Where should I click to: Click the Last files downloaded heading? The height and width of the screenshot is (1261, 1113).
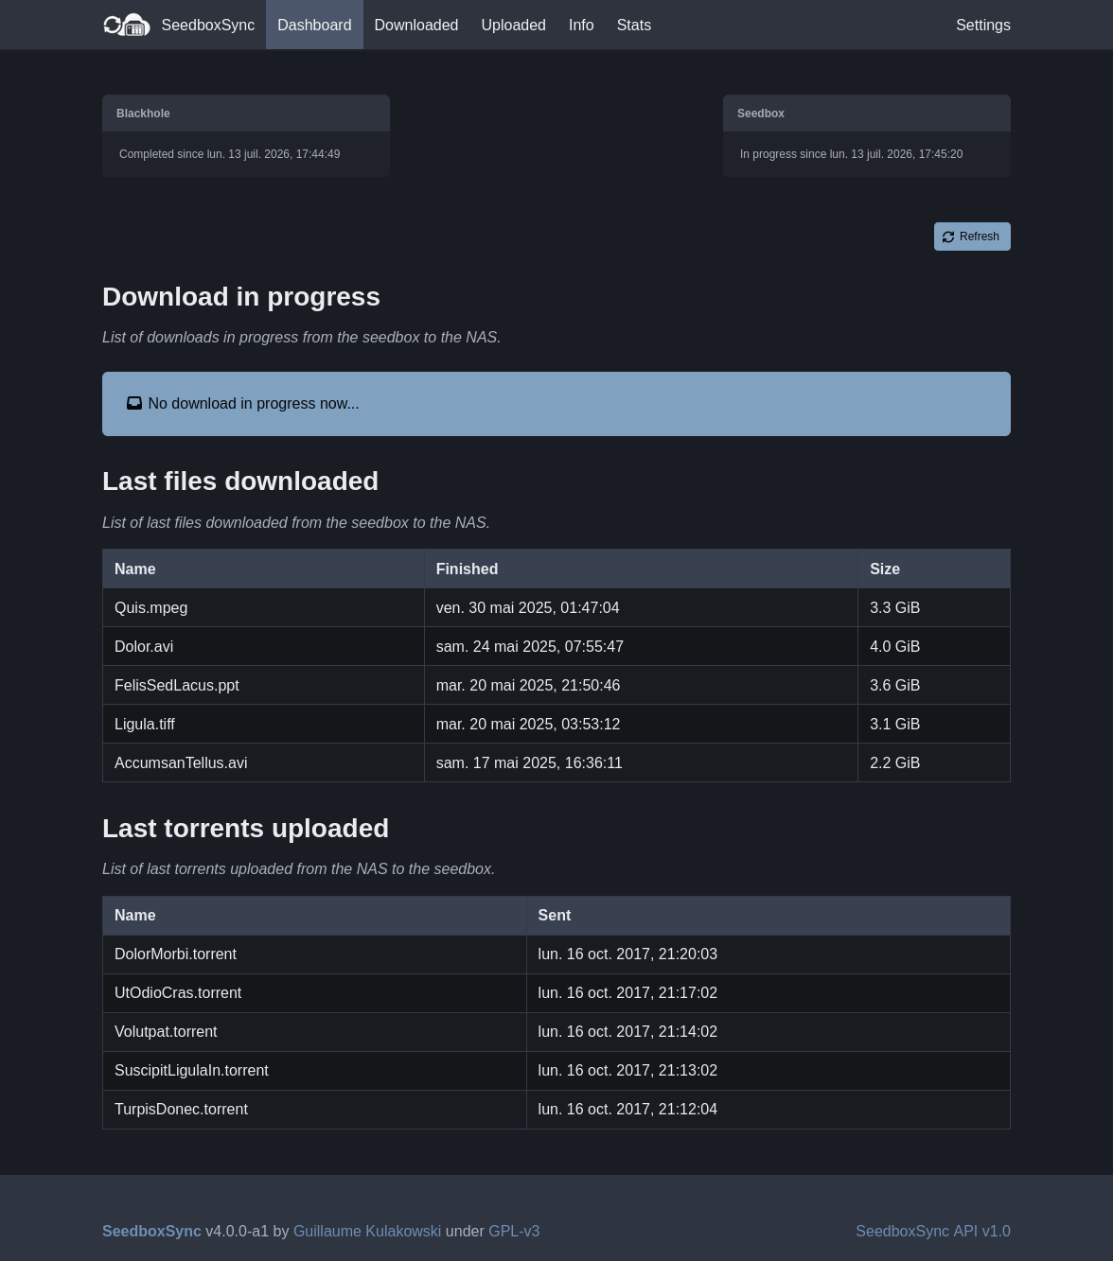pos(240,481)
